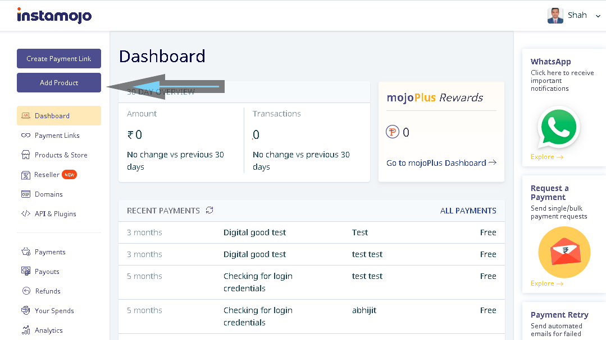Click the Create Payment Link button
606x340 pixels.
[59, 59]
